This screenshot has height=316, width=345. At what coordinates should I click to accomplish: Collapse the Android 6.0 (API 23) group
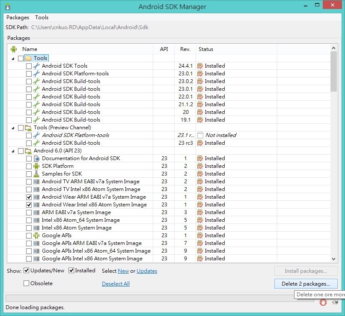[13, 151]
